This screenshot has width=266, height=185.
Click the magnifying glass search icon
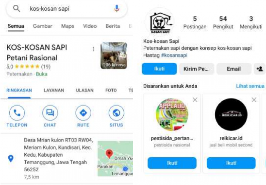(17, 8)
